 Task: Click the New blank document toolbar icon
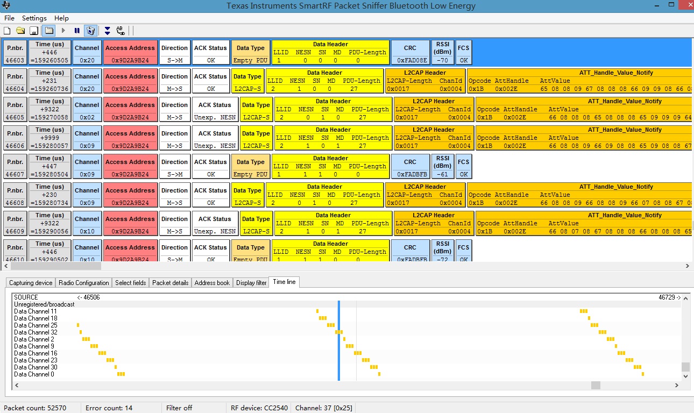(x=7, y=31)
